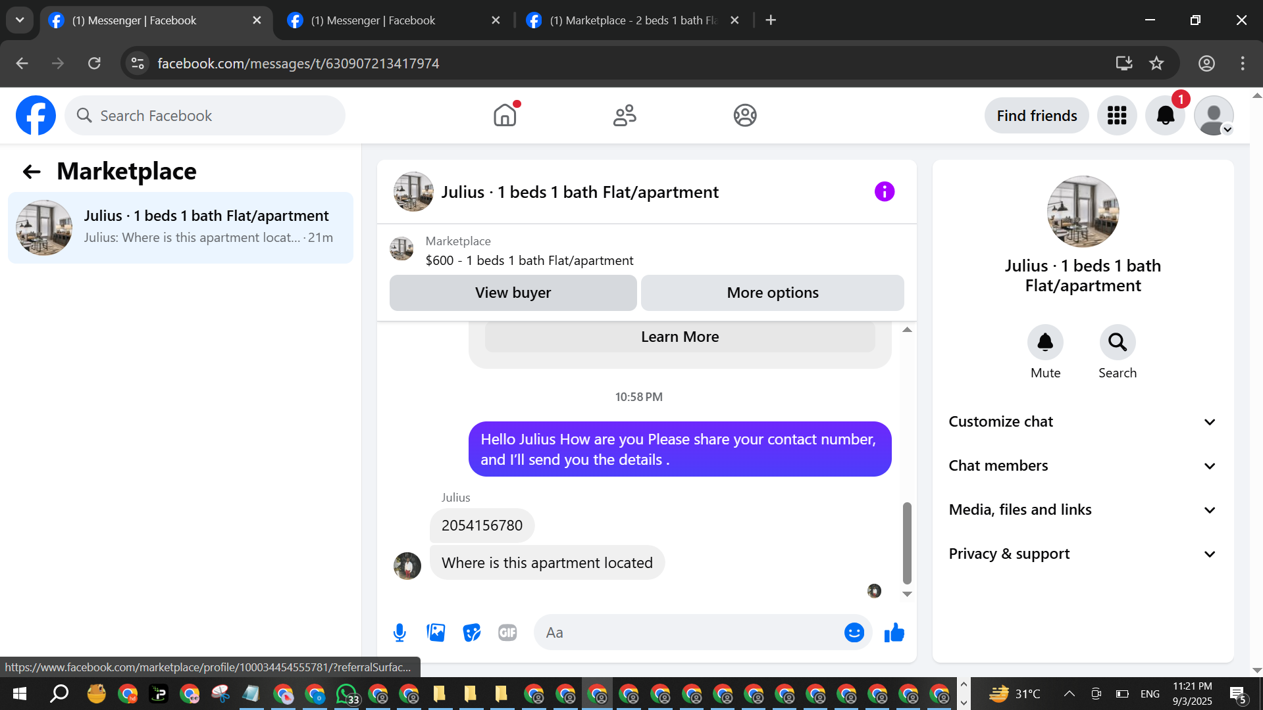Viewport: 1263px width, 710px height.
Task: Open the Home feed icon
Action: 505,116
